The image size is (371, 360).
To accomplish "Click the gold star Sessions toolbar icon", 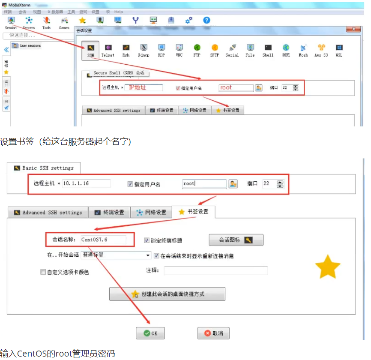I will pyautogui.click(x=82, y=21).
